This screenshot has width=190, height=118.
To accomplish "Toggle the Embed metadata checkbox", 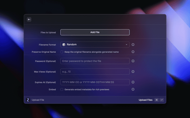I will pyautogui.click(x=62, y=89).
